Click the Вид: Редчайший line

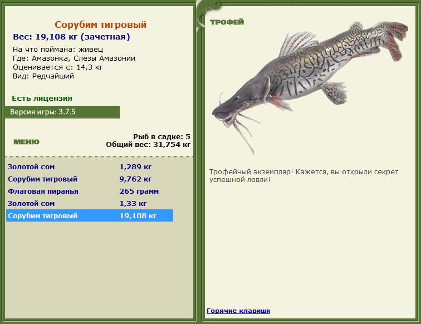click(x=43, y=76)
